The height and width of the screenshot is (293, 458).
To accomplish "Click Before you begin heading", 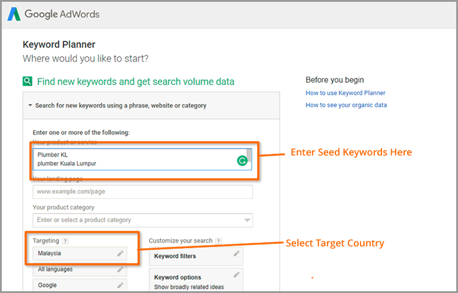I will (x=335, y=80).
